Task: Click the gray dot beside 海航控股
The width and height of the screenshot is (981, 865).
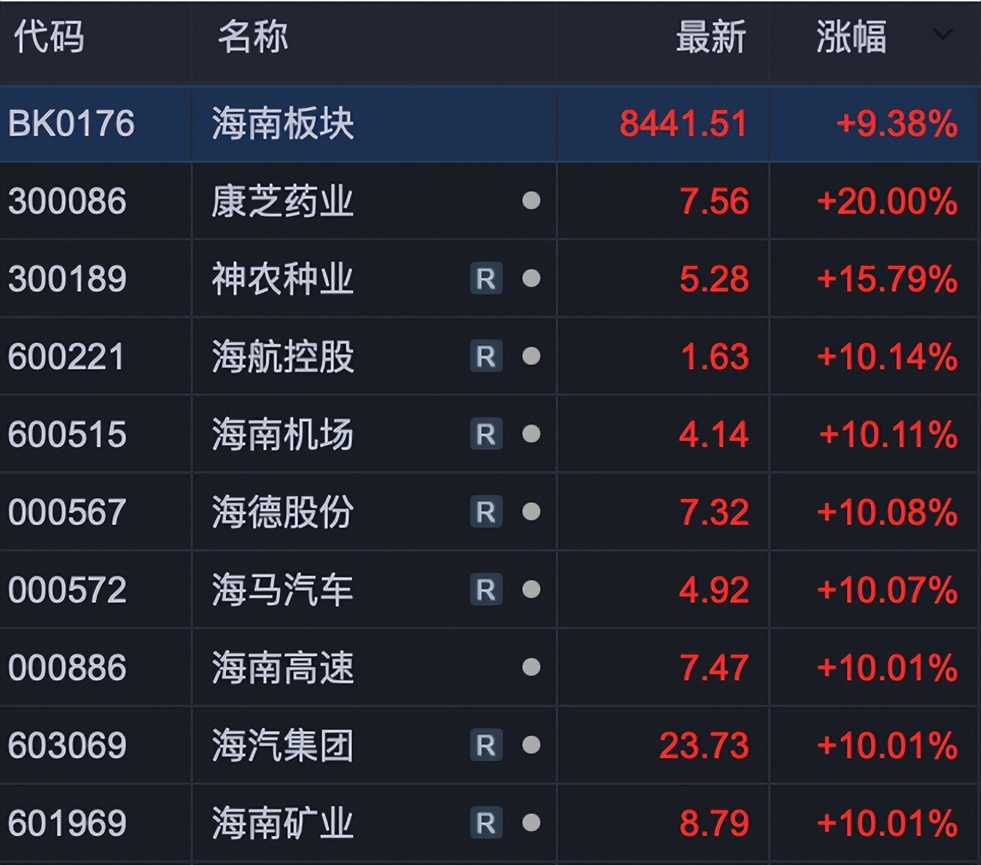Action: coord(531,356)
